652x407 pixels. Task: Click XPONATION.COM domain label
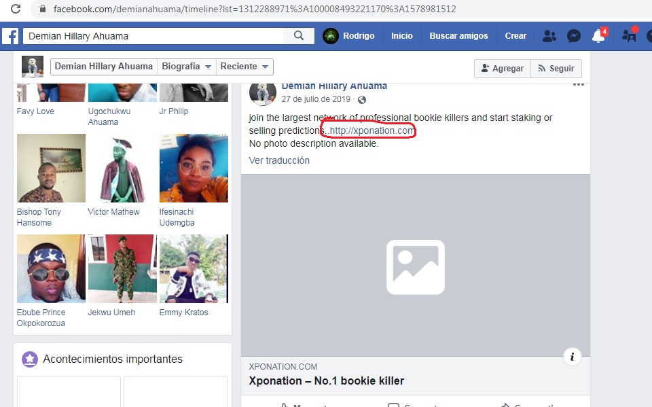(x=283, y=367)
